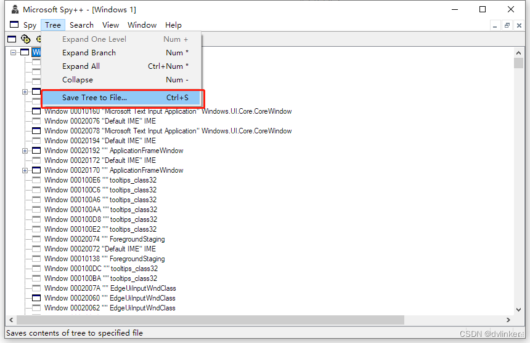Click icon of Window 000100AA tooltips row
The height and width of the screenshot is (343, 530).
click(36, 210)
